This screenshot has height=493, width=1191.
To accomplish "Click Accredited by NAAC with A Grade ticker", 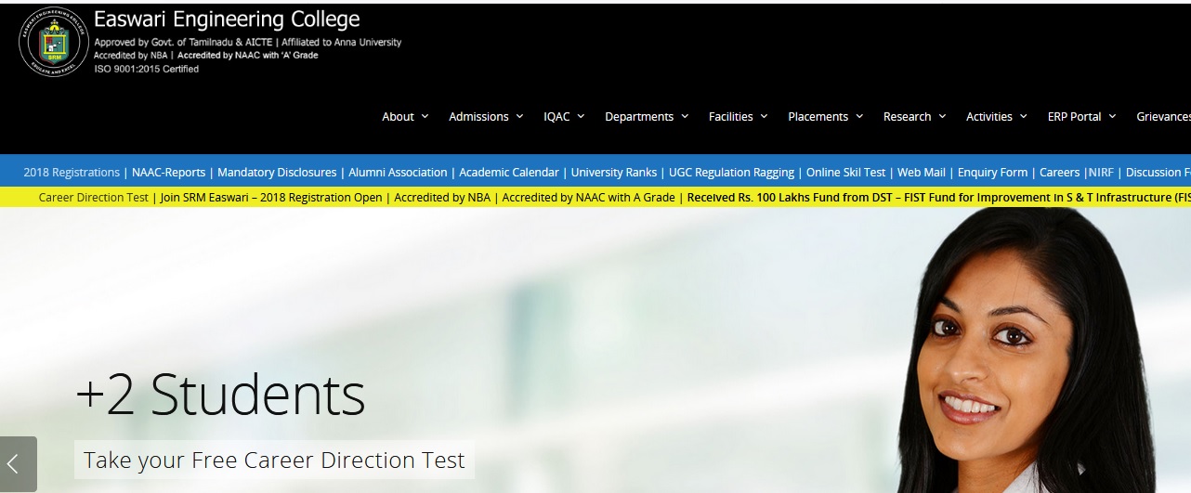I will point(589,198).
